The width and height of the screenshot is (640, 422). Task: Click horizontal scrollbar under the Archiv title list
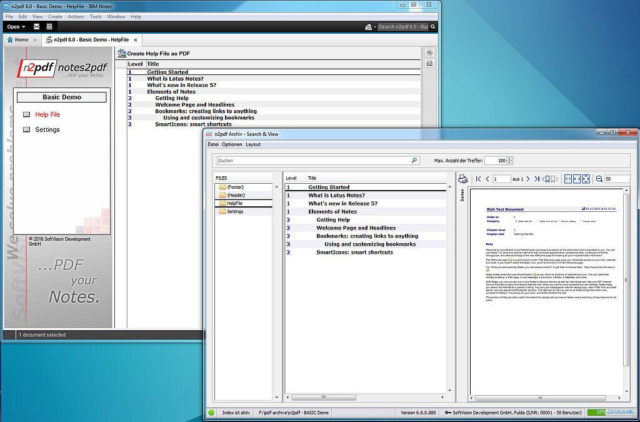coord(324,398)
